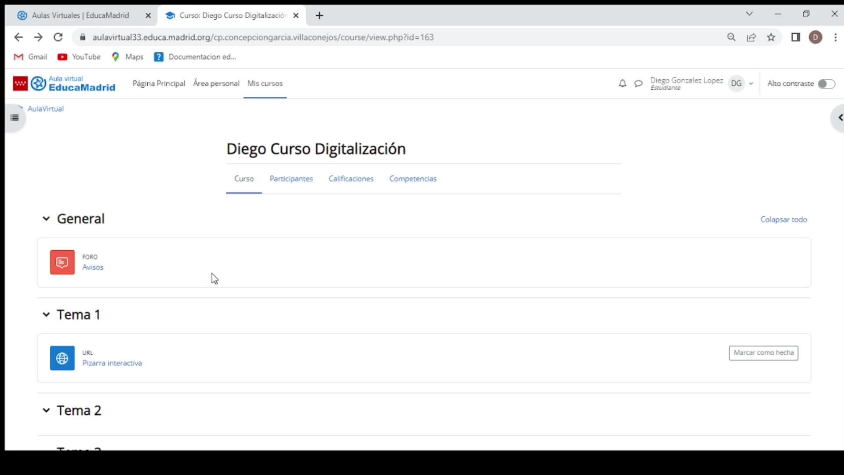
Task: Click the Colapsar todo link
Action: point(783,219)
